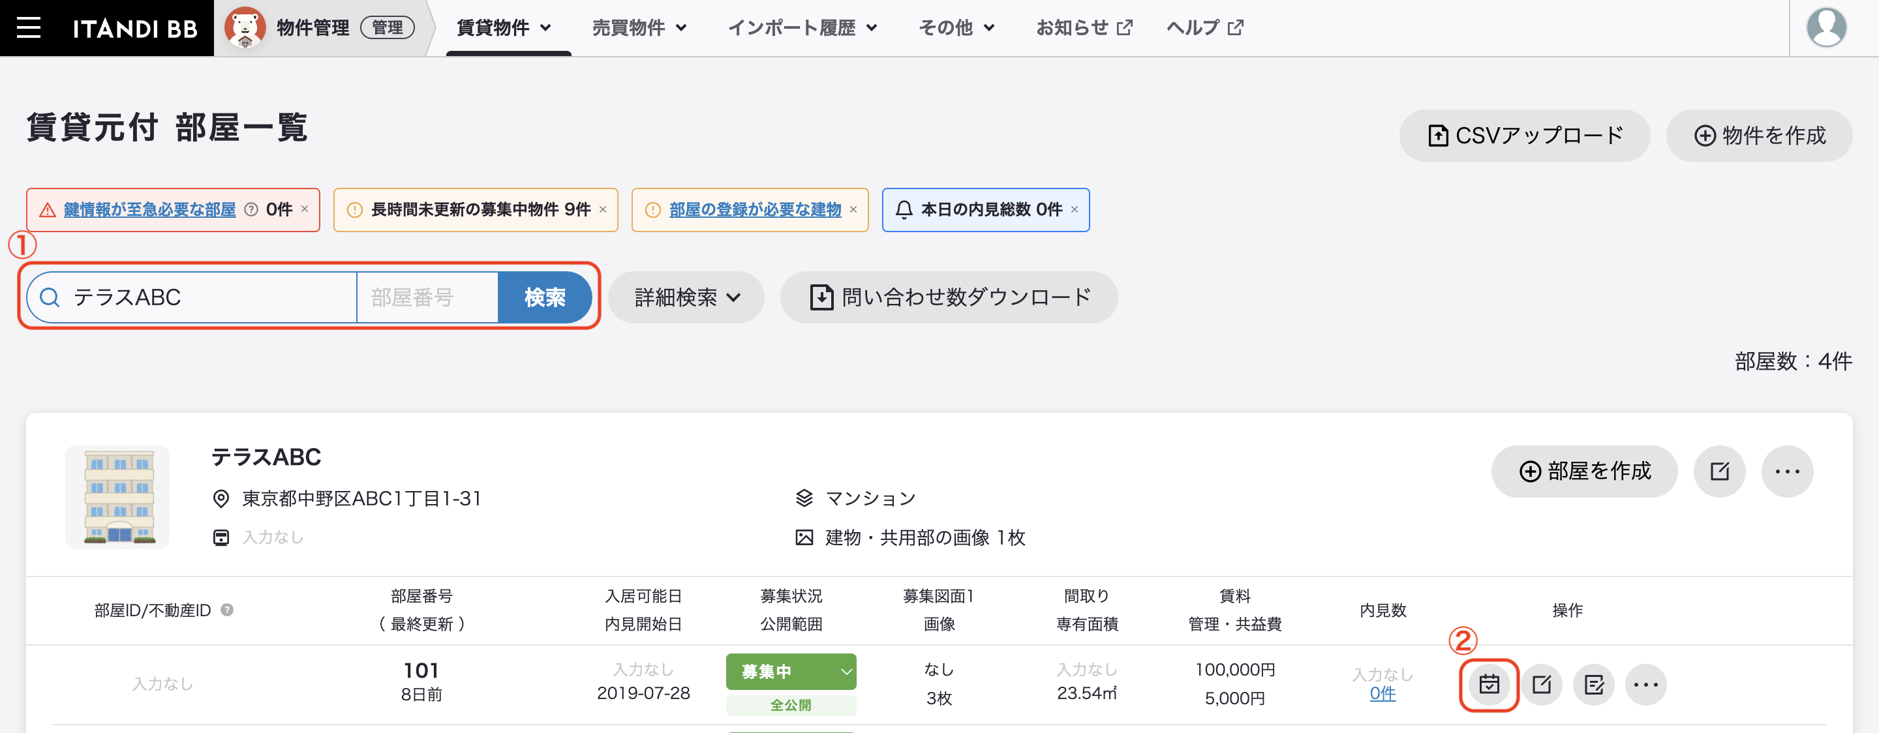Dismiss the 長時間未更新の募集中物件 alert
The width and height of the screenshot is (1879, 733).
(602, 209)
